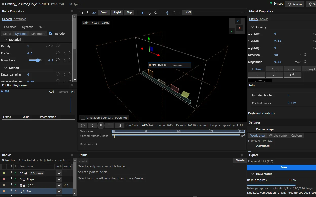Click the rotate tool icon
This screenshot has width=316, height=197.
point(174,13)
